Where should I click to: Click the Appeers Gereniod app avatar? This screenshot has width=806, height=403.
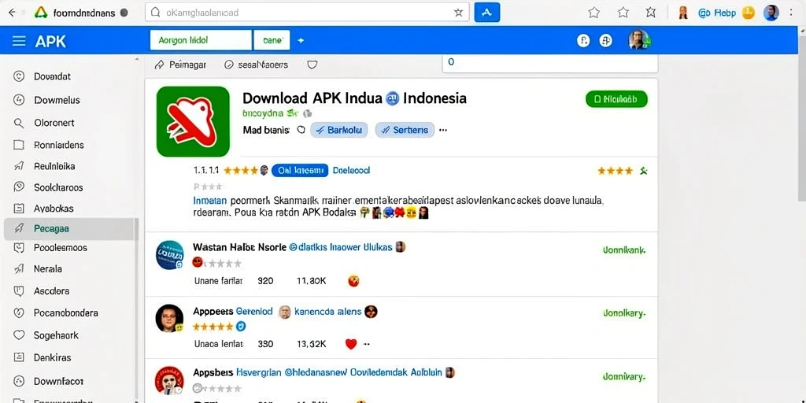[169, 318]
